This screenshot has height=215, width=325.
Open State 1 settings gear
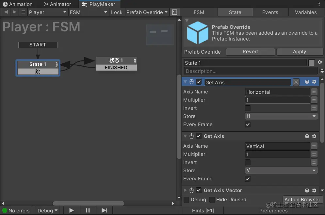(x=320, y=62)
